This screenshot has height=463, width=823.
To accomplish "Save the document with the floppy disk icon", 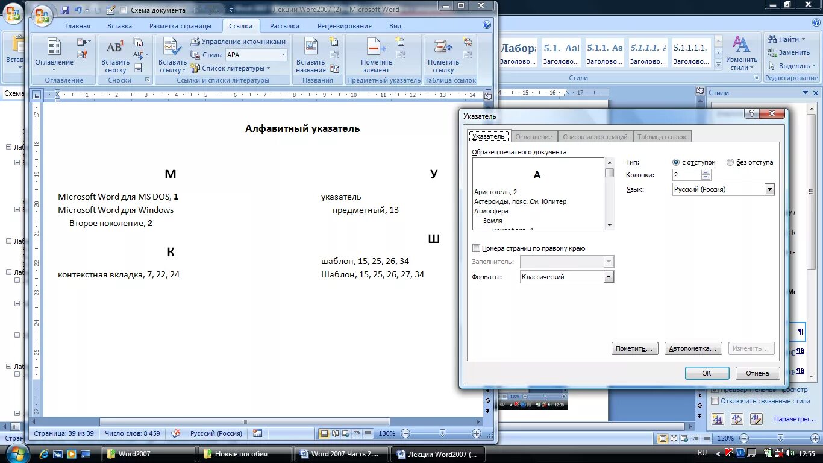I will (65, 10).
